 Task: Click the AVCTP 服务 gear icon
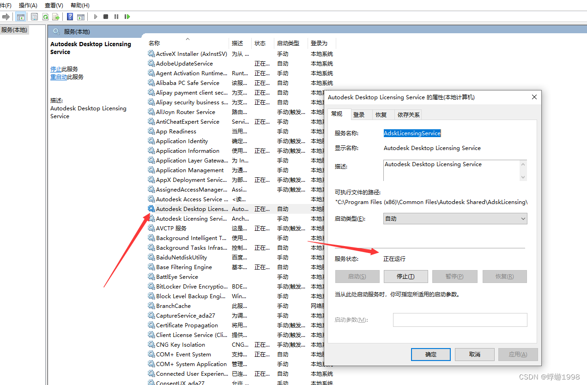tap(151, 228)
